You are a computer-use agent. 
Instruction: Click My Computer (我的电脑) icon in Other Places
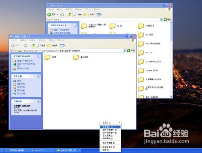click(15, 90)
